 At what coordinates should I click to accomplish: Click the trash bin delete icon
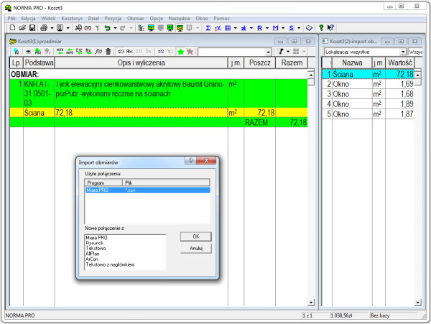(x=108, y=52)
